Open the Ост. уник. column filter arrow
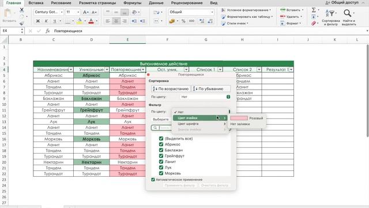 coord(186,69)
